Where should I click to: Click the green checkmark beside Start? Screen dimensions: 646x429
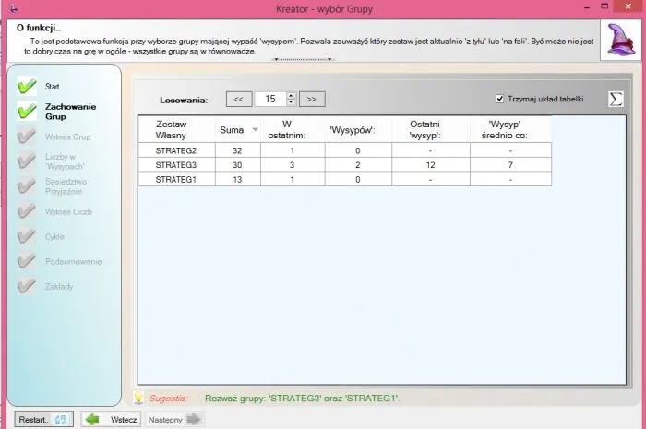coord(27,86)
